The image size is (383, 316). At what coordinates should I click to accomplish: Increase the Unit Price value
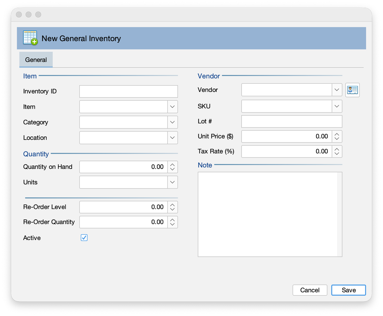tap(337, 134)
